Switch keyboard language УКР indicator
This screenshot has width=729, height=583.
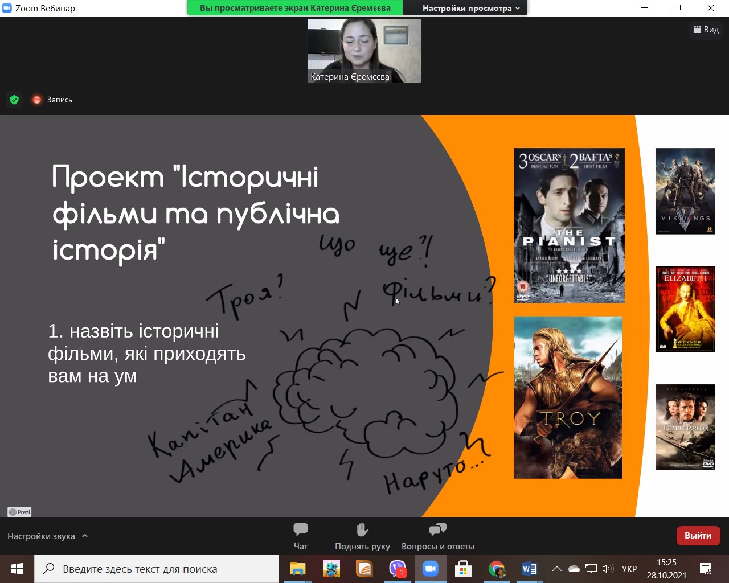(629, 569)
